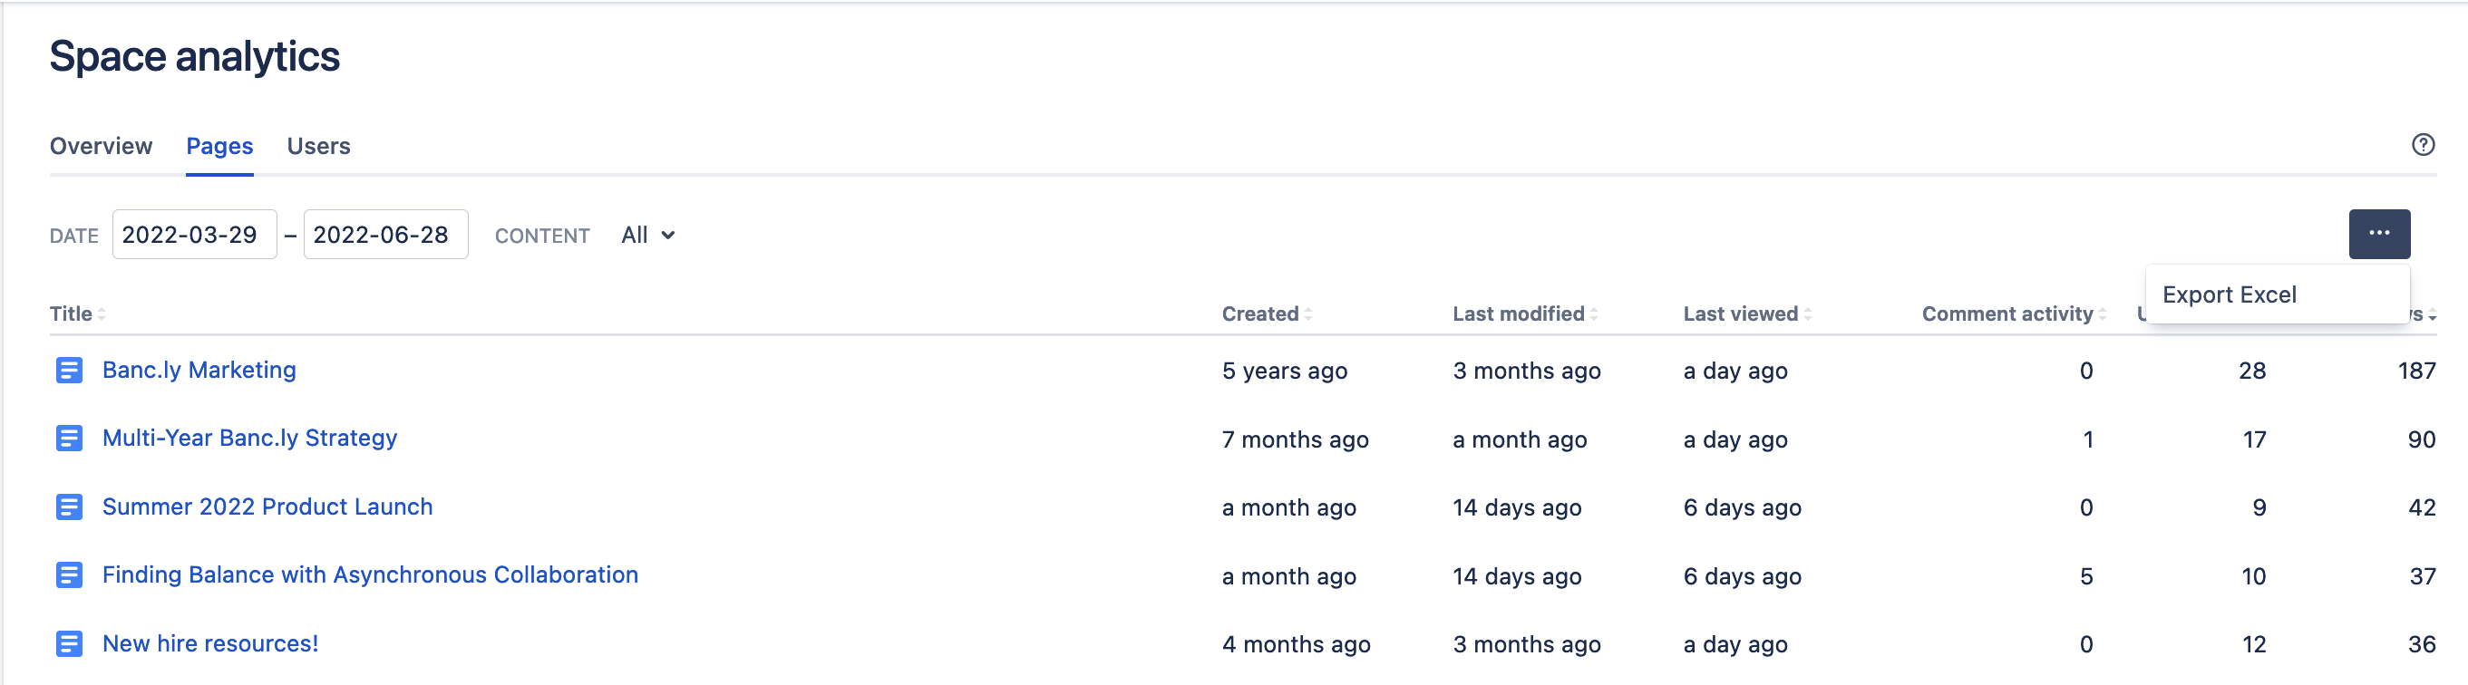2468x685 pixels.
Task: Toggle sorting on the Created column
Action: click(1309, 314)
